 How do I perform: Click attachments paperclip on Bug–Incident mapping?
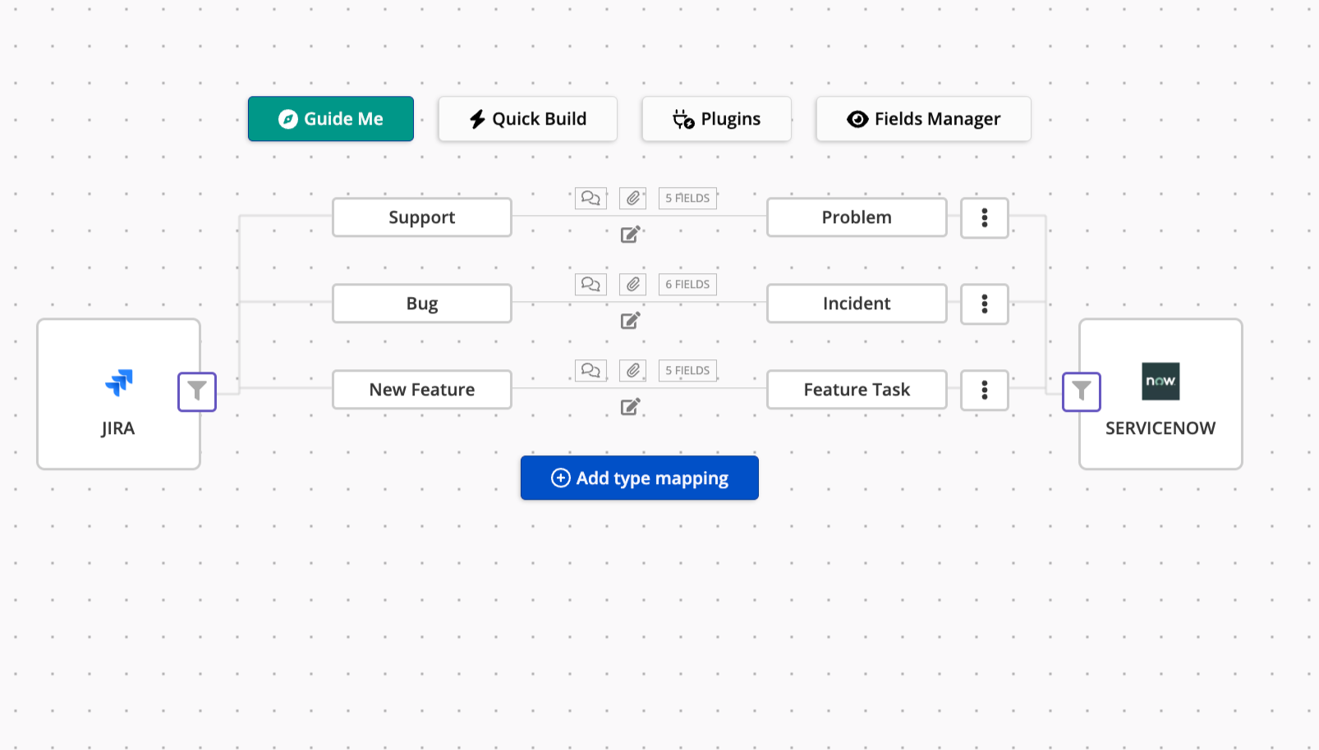632,284
